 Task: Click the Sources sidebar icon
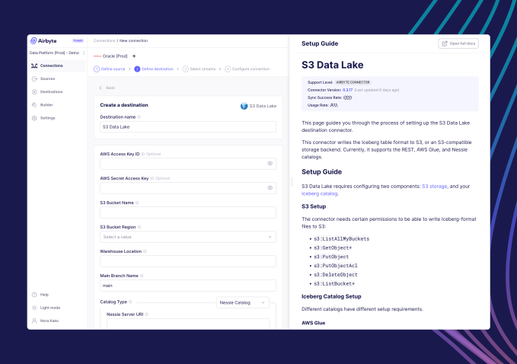point(34,78)
